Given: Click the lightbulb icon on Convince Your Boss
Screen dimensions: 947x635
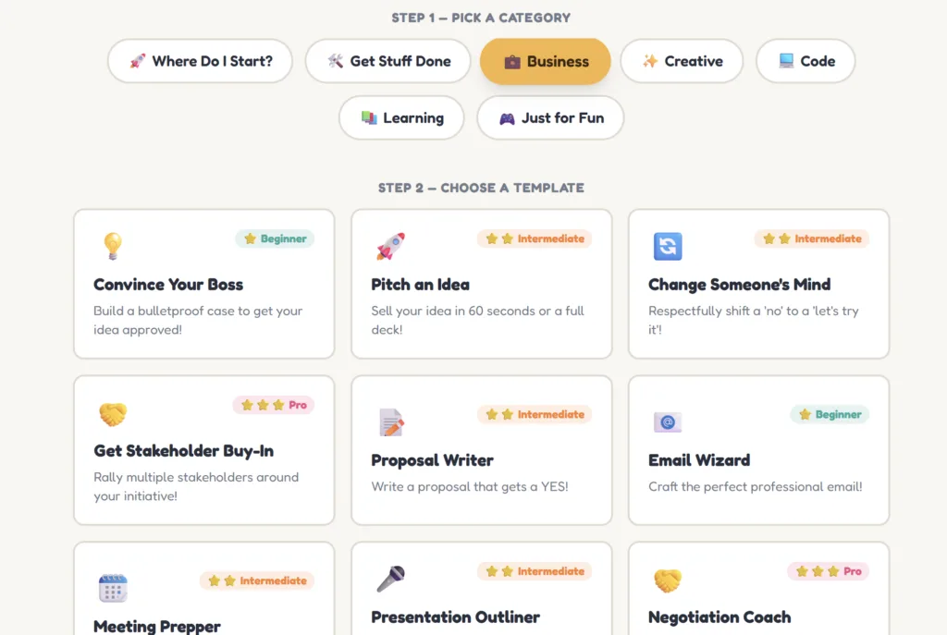Looking at the screenshot, I should pyautogui.click(x=112, y=246).
